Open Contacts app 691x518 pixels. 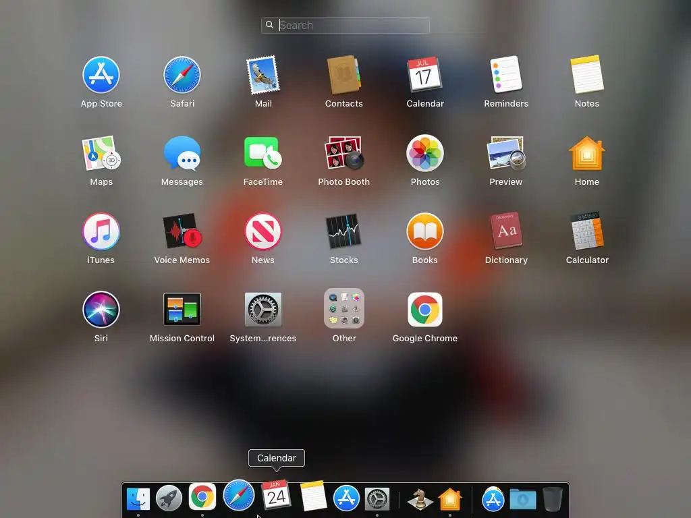tap(343, 75)
